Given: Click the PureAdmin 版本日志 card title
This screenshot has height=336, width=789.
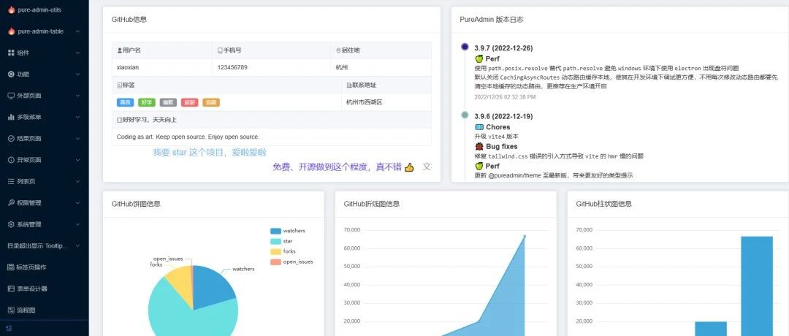Looking at the screenshot, I should point(492,20).
